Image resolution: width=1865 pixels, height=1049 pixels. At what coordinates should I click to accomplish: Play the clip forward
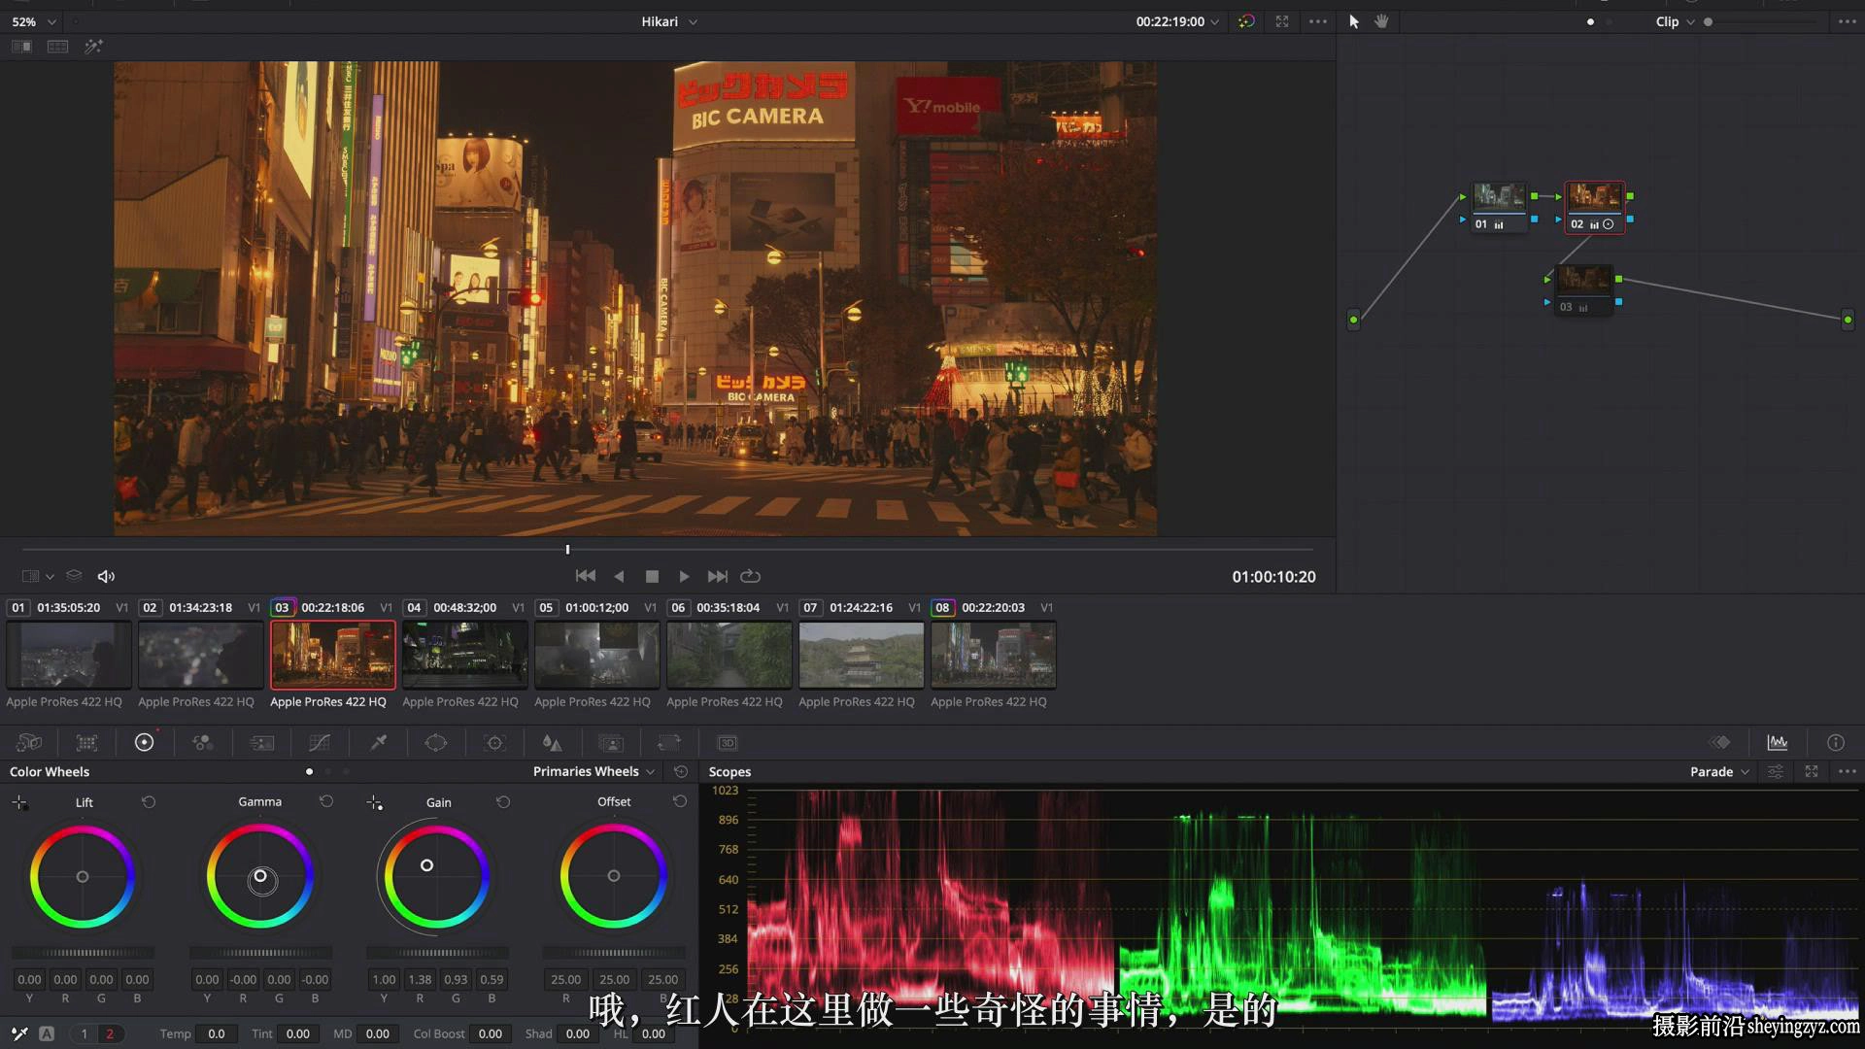pos(684,576)
